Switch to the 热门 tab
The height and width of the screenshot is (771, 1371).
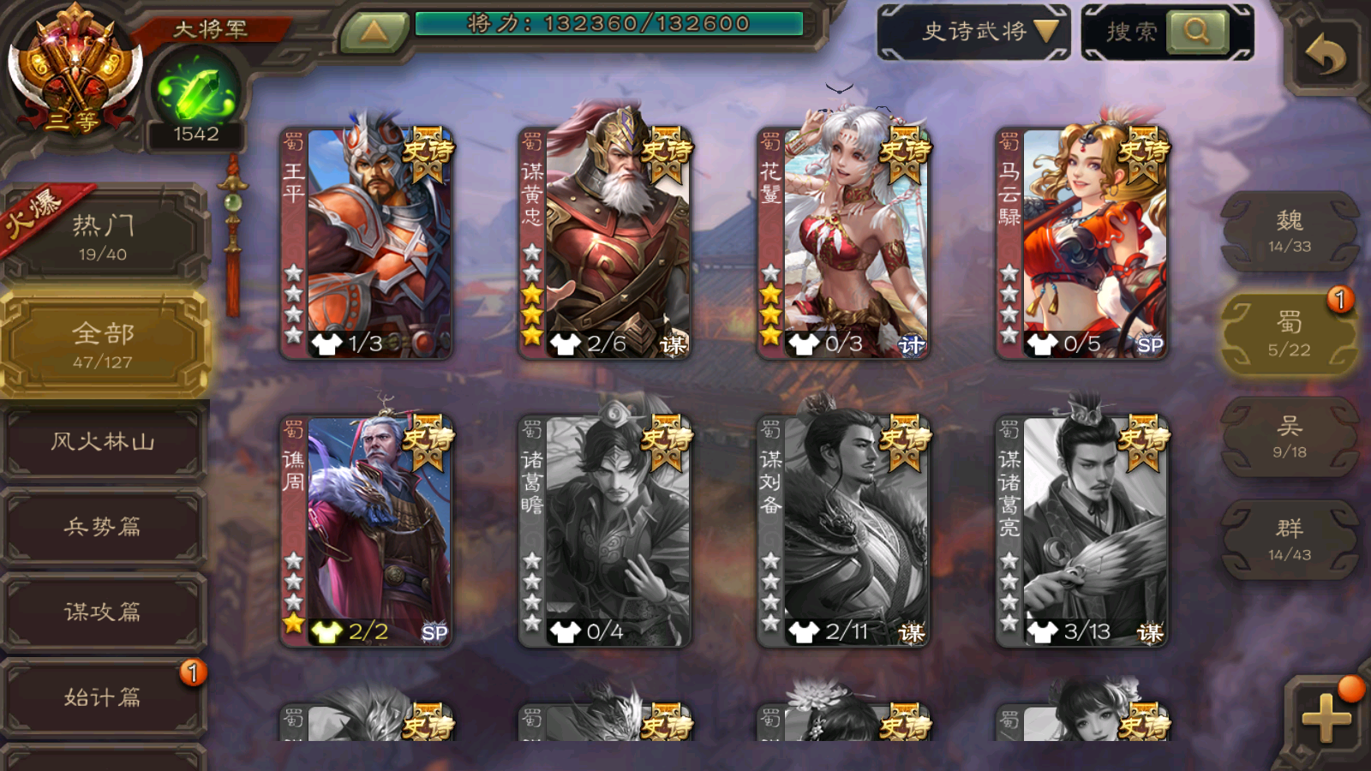[x=103, y=236]
